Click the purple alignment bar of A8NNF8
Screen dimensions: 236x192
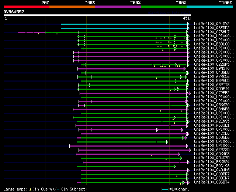pos(130,110)
